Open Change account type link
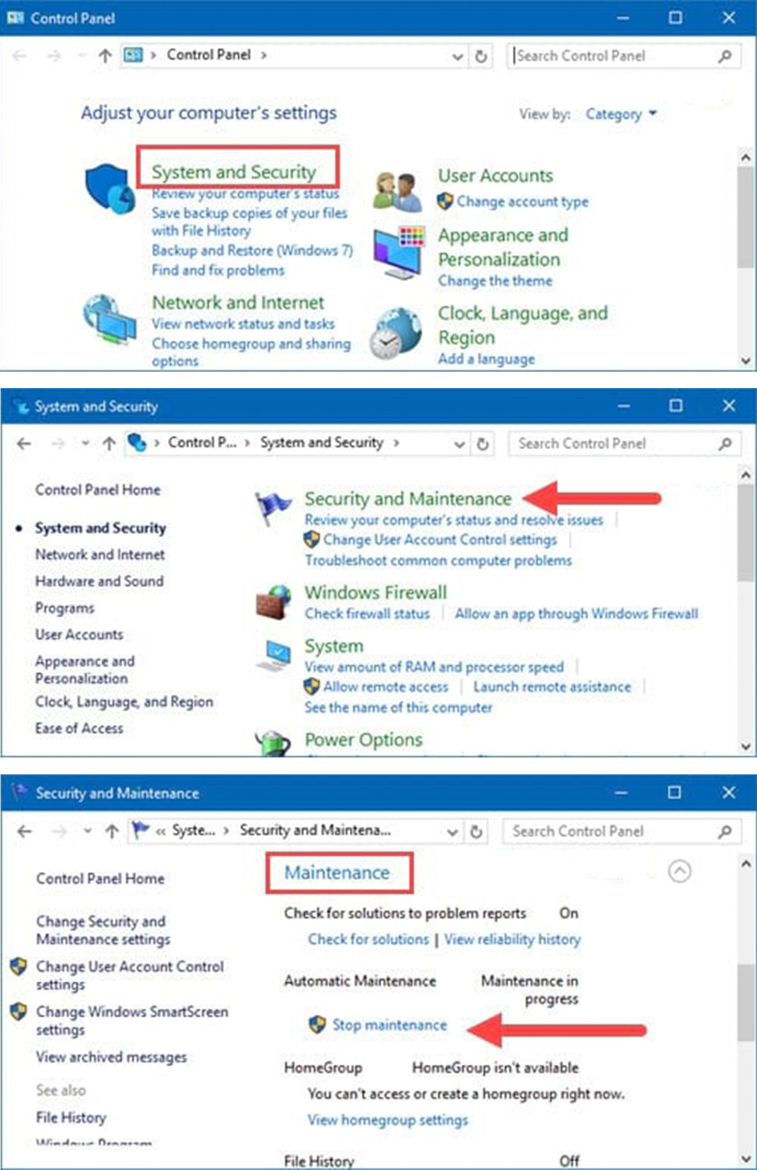The width and height of the screenshot is (757, 1170). [522, 202]
